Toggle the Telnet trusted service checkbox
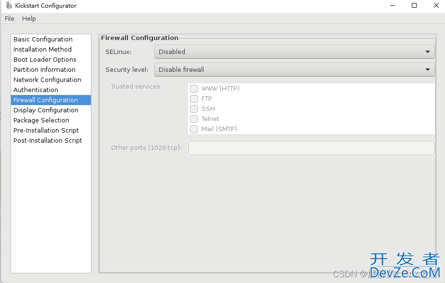 point(194,119)
